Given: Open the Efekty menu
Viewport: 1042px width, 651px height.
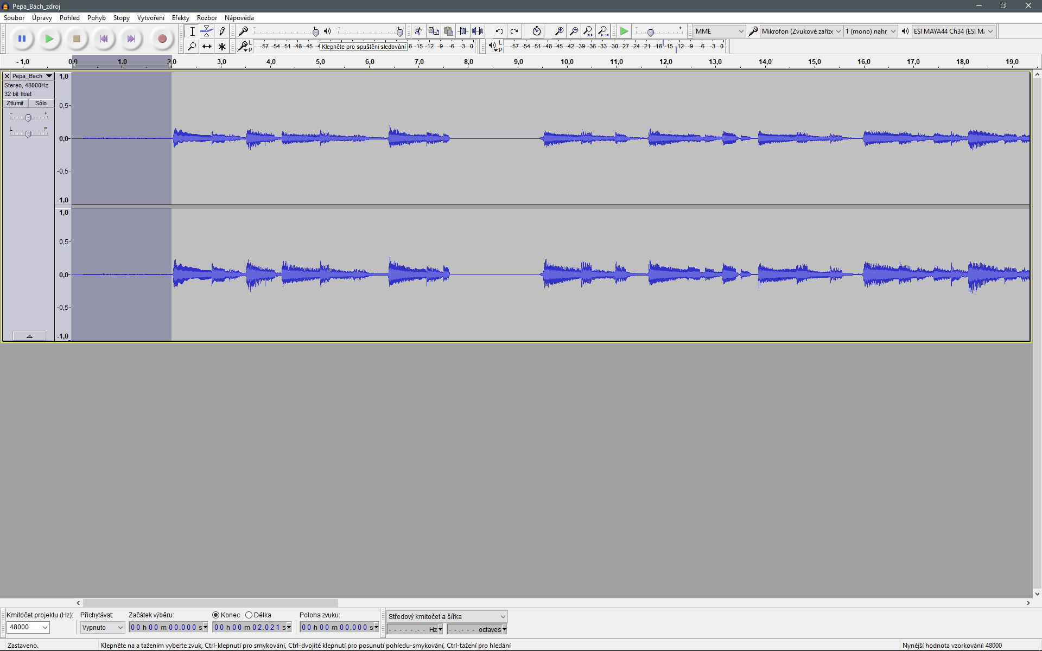Looking at the screenshot, I should pyautogui.click(x=181, y=18).
